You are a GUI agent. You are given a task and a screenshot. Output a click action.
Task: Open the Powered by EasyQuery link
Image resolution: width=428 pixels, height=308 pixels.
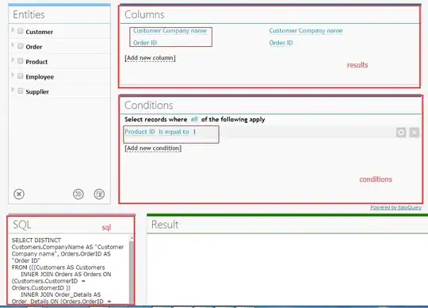point(396,208)
